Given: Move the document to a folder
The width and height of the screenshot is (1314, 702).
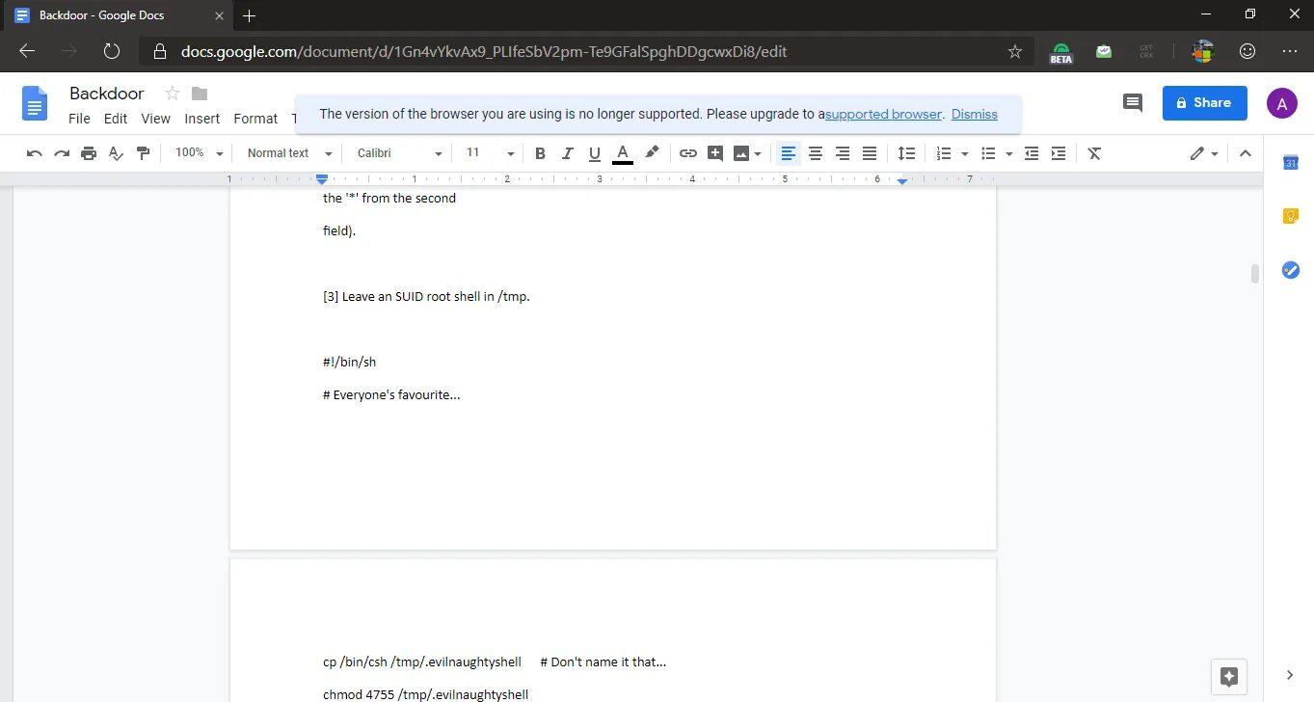Looking at the screenshot, I should [200, 94].
